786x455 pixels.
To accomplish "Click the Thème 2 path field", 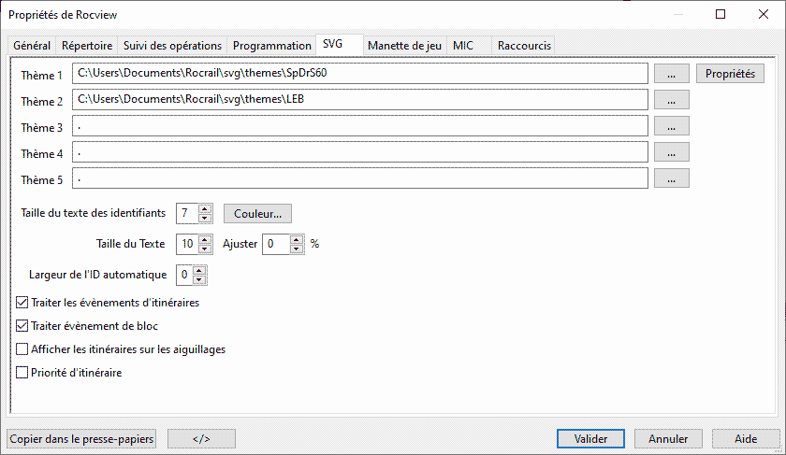I will (x=360, y=100).
